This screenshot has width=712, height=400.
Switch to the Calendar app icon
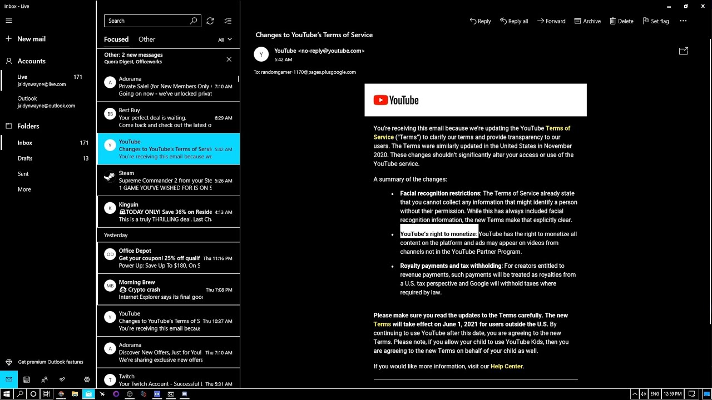click(26, 379)
